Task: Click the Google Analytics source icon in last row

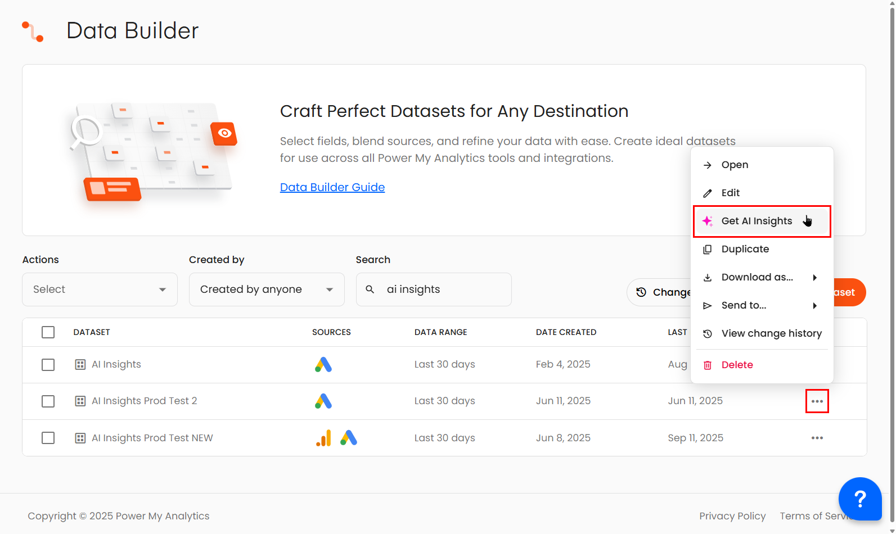Action: coord(323,438)
